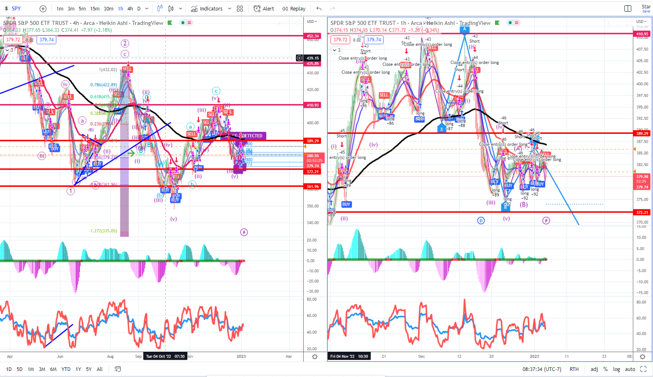The width and height of the screenshot is (653, 377).
Task: Toggle log scale mode
Action: (616, 369)
